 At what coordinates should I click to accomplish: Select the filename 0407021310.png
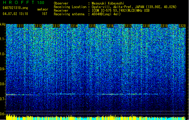15,8
